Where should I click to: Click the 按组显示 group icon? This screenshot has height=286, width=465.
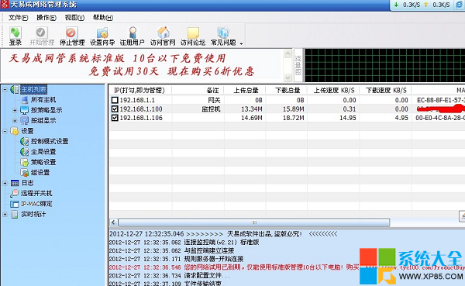[24, 120]
